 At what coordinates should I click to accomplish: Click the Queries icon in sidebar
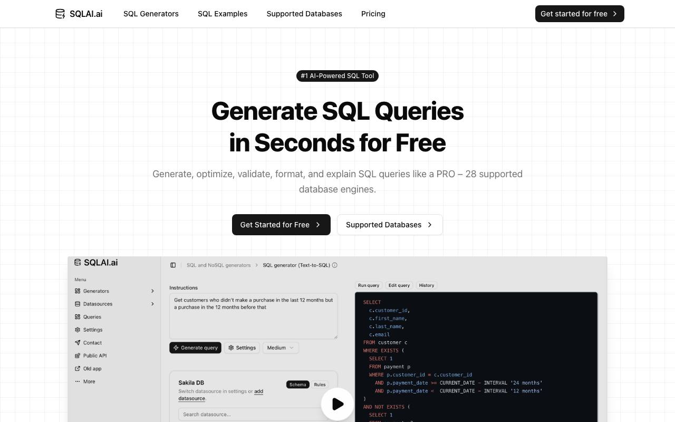tap(78, 317)
